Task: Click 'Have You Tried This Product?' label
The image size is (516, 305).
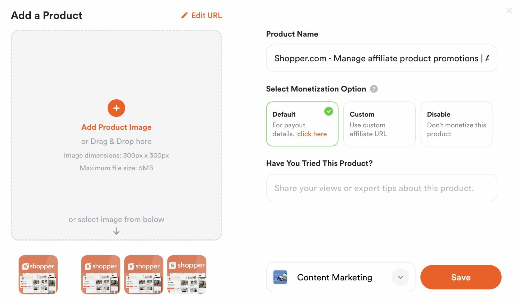Action: 319,163
